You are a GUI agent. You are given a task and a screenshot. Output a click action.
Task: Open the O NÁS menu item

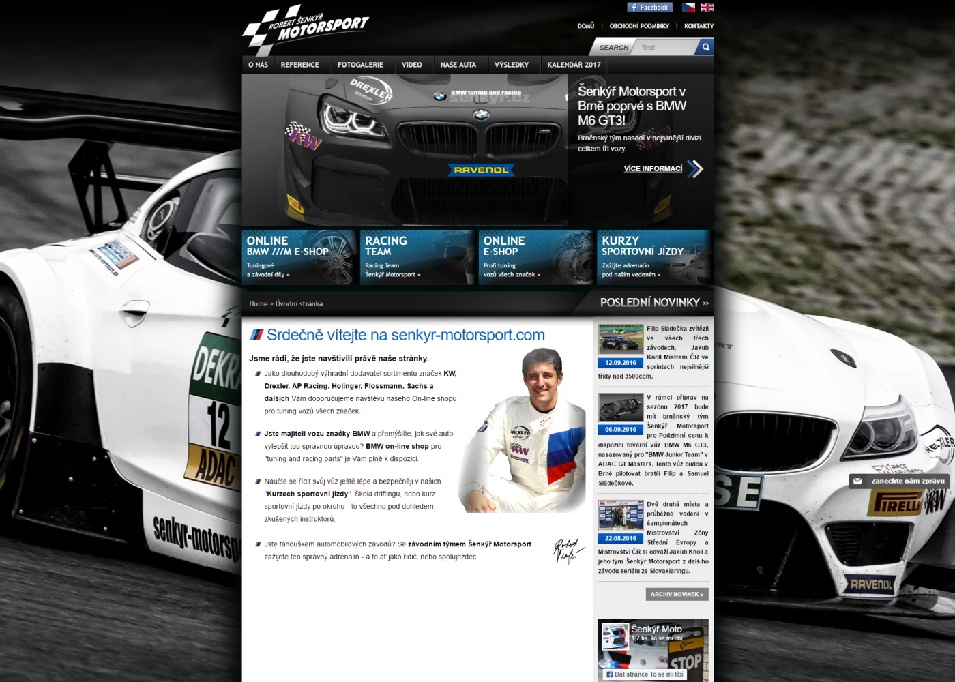(259, 65)
